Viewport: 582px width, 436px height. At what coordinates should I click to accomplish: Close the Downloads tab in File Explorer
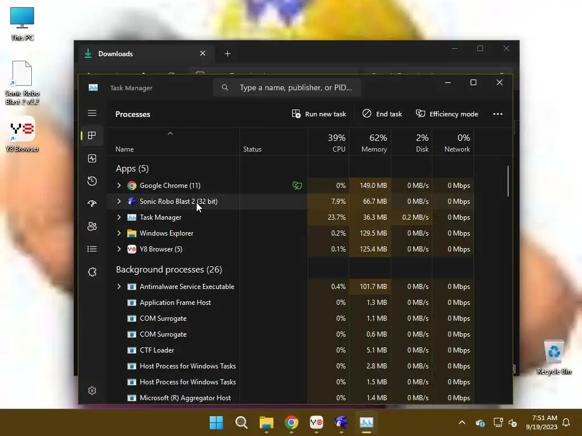203,53
